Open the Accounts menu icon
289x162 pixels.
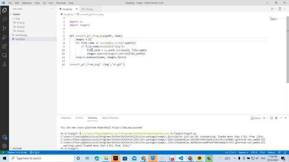point(5,137)
